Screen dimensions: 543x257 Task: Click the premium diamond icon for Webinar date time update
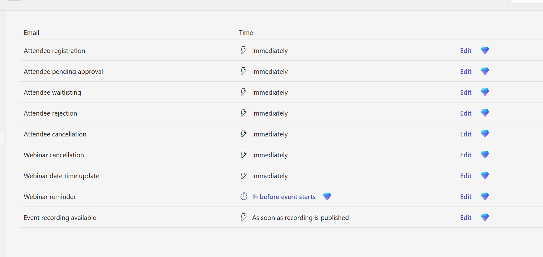(x=485, y=176)
